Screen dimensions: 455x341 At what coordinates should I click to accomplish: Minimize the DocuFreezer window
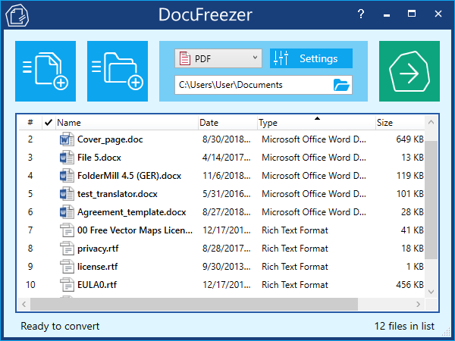point(387,14)
